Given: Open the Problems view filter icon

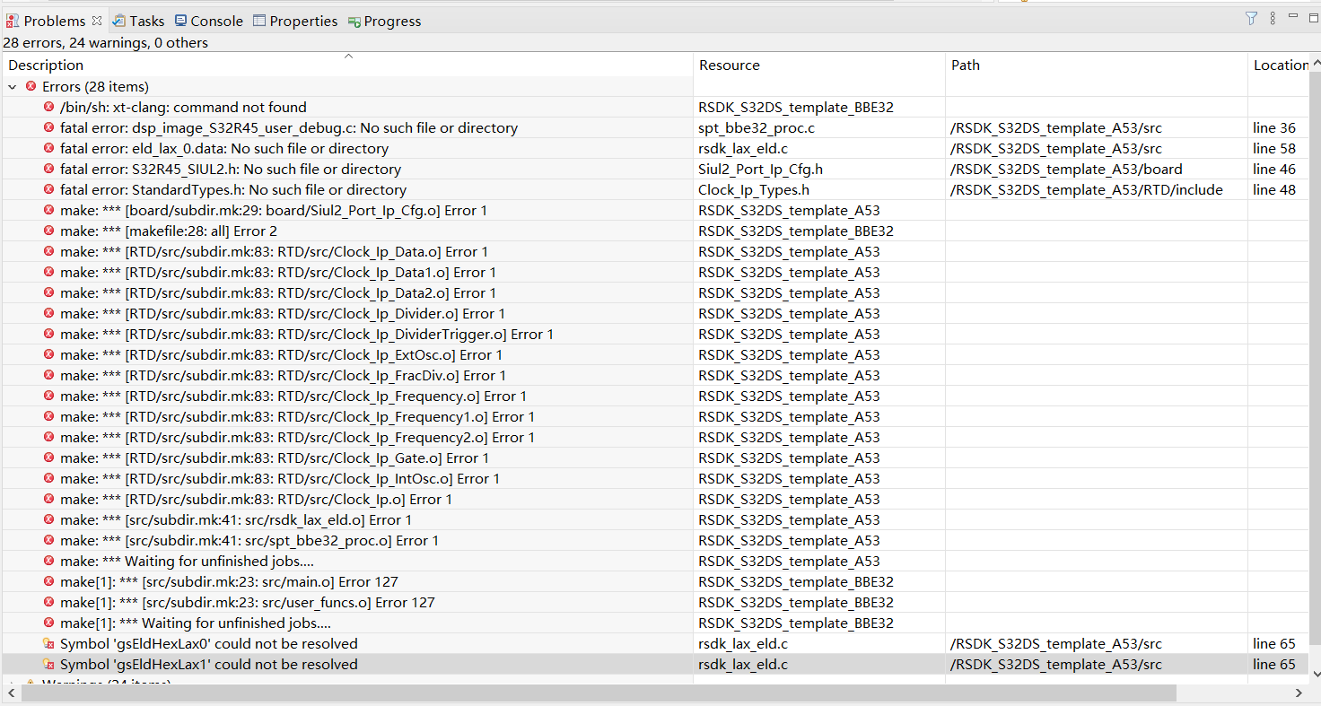Looking at the screenshot, I should [x=1251, y=19].
